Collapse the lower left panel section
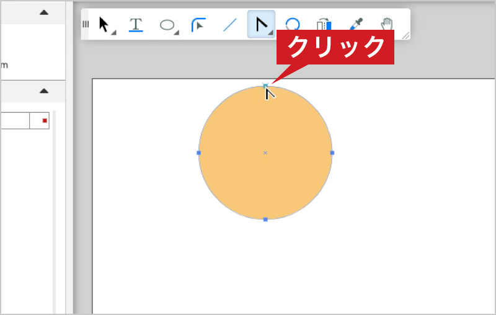This screenshot has height=315, width=496. [x=44, y=91]
